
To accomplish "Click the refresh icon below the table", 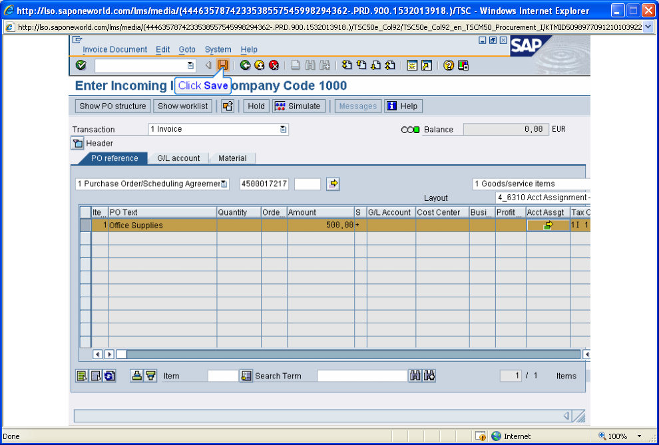I will click(x=110, y=376).
